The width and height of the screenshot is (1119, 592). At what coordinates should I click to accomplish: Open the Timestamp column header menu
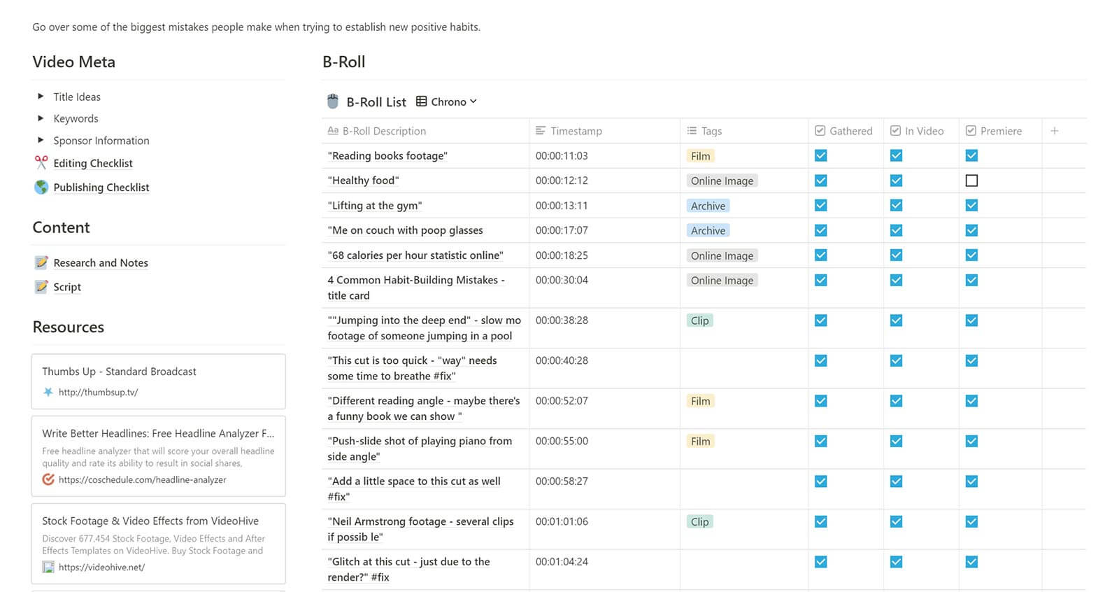605,131
